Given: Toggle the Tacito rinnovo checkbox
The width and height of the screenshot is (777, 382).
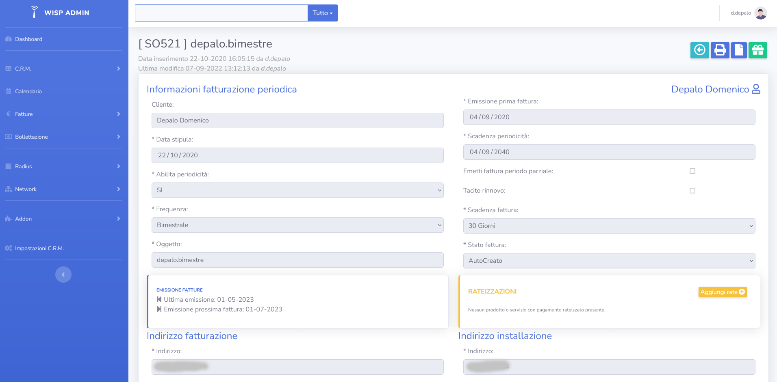Looking at the screenshot, I should [692, 191].
